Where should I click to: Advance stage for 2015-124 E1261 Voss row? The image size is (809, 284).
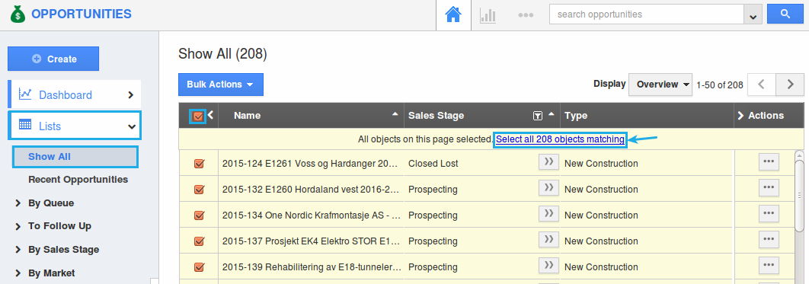pos(549,162)
